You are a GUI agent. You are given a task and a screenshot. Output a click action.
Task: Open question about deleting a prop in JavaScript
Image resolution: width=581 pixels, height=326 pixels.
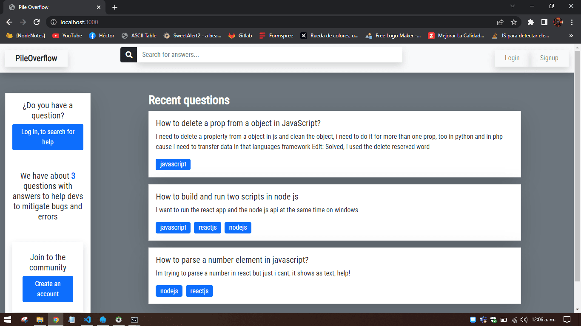[238, 123]
